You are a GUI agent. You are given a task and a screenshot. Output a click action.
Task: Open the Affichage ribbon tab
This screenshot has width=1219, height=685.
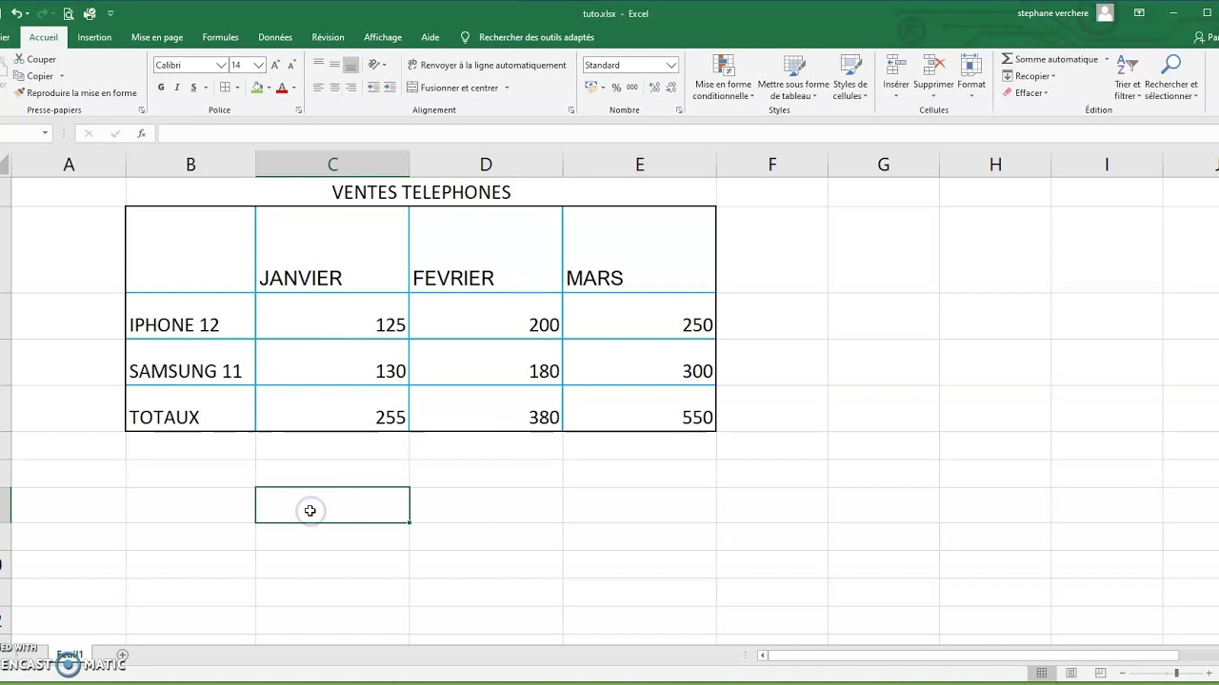[x=383, y=37]
